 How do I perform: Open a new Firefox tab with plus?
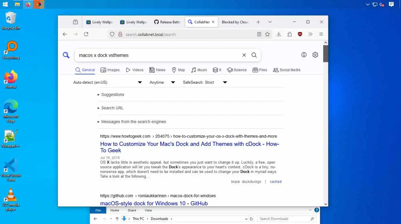pyautogui.click(x=258, y=22)
